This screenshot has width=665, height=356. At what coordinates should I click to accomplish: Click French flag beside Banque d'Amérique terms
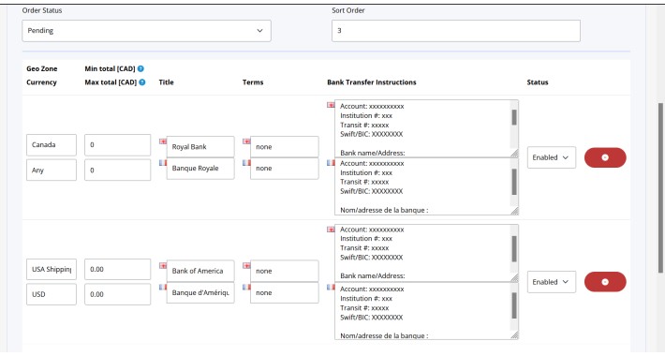(246, 288)
